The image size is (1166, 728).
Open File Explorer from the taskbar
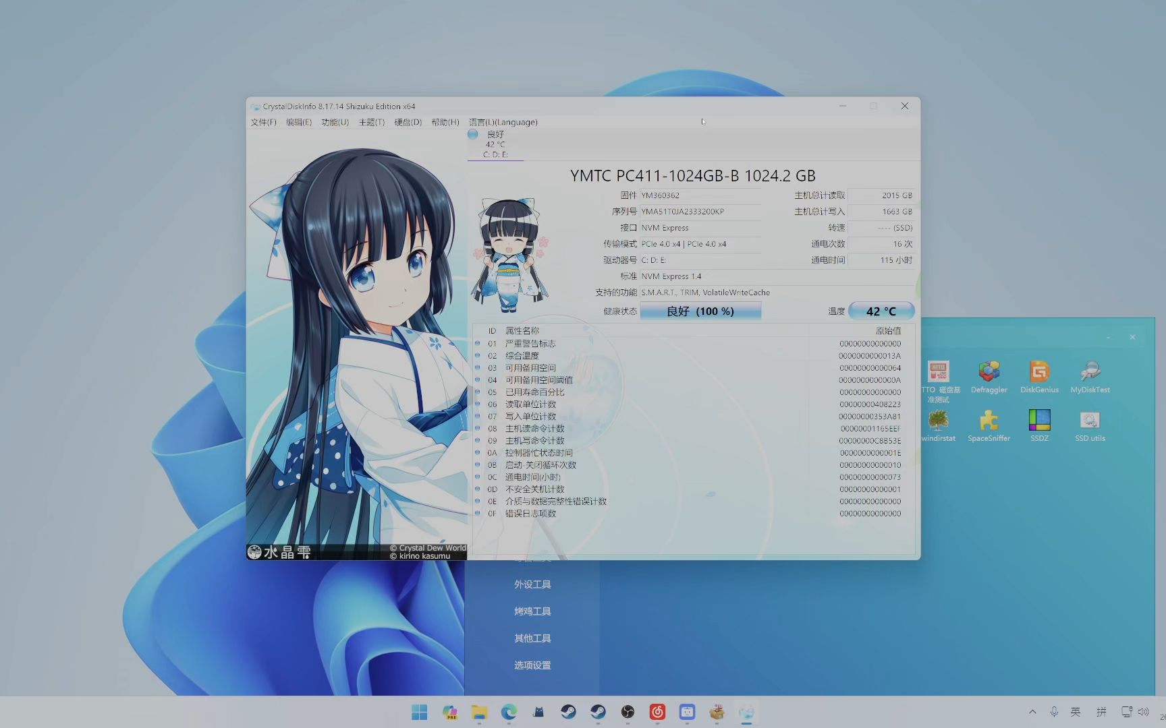pyautogui.click(x=479, y=712)
